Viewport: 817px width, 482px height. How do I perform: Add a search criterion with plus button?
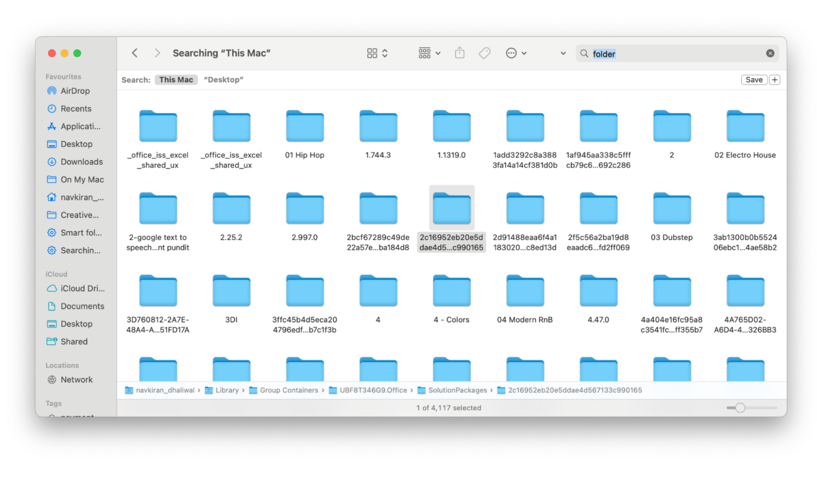pyautogui.click(x=775, y=80)
